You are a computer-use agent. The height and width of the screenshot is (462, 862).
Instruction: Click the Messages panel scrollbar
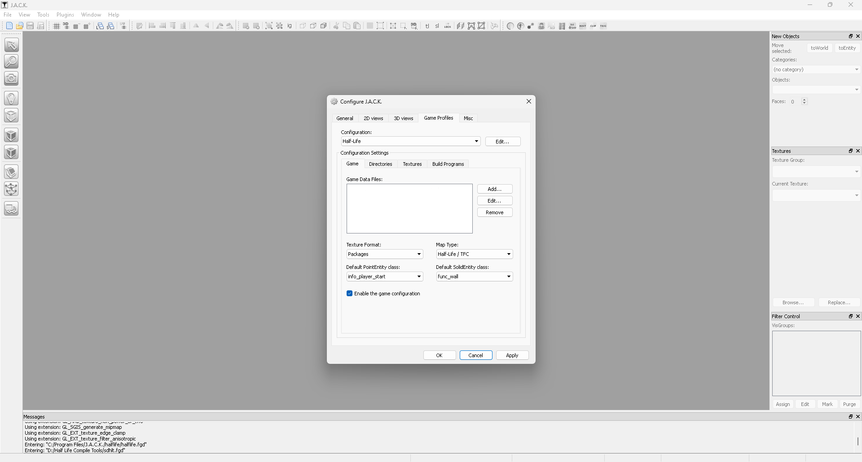pos(858,441)
